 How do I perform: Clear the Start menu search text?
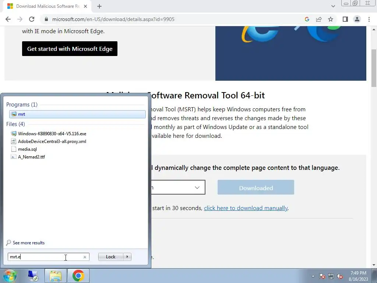tap(85, 257)
